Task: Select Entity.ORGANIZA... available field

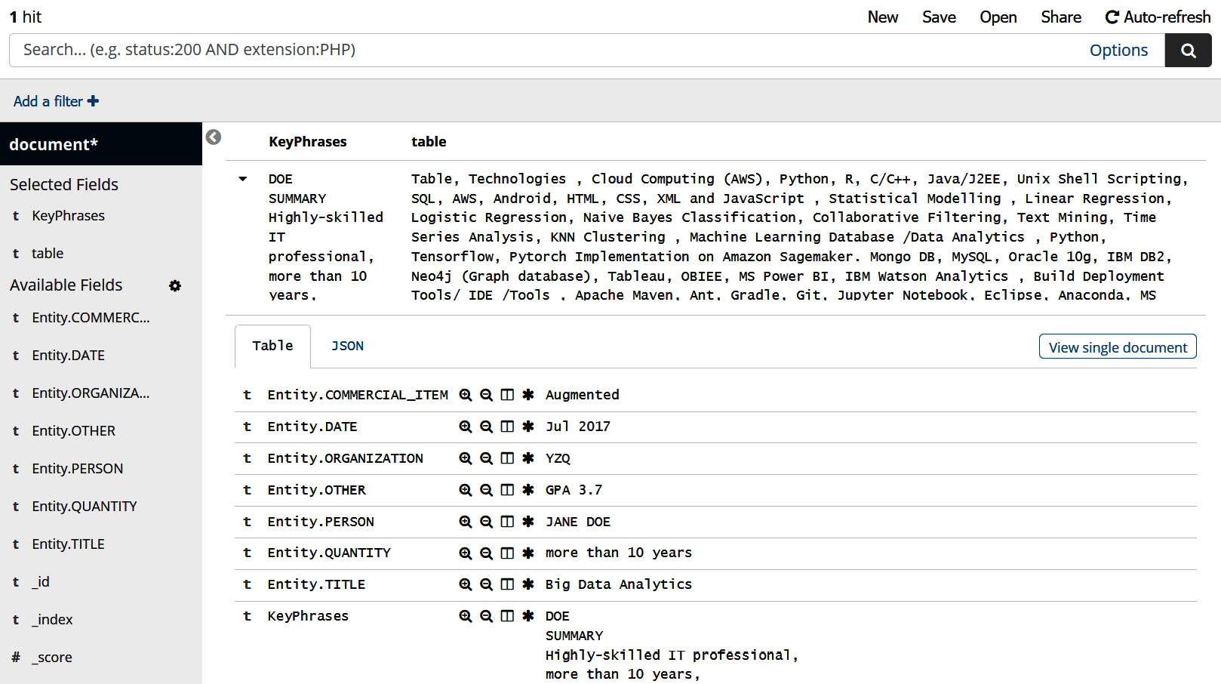Action: pyautogui.click(x=91, y=393)
